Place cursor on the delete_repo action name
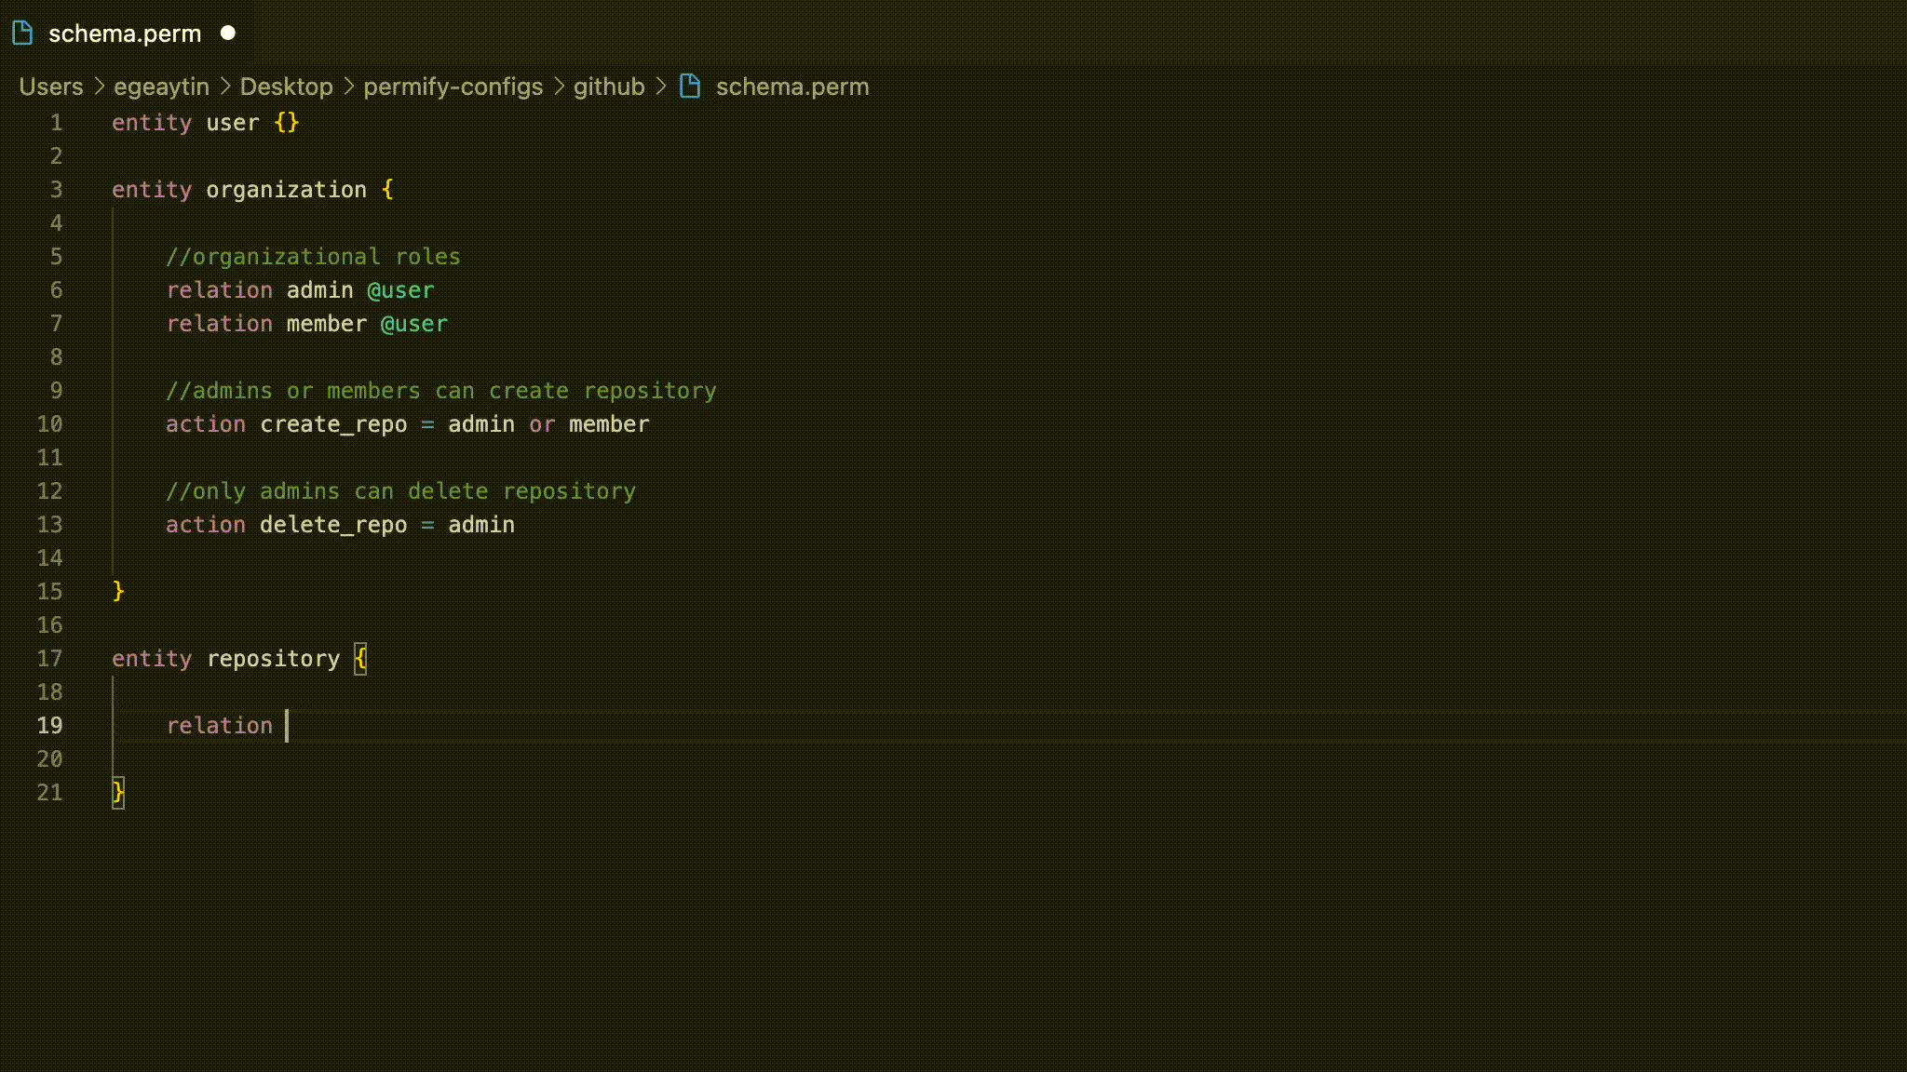This screenshot has width=1907, height=1072. [x=332, y=525]
